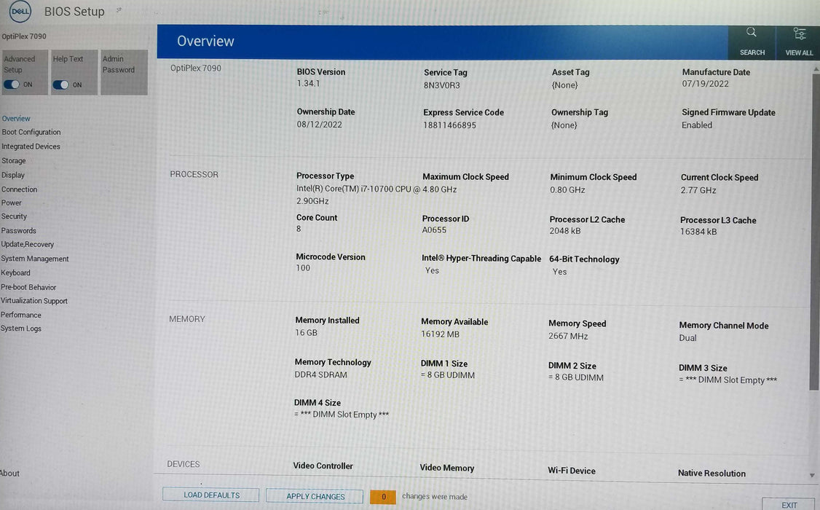Click the DIMM 2 Size value
This screenshot has height=510, width=820.
tap(576, 377)
